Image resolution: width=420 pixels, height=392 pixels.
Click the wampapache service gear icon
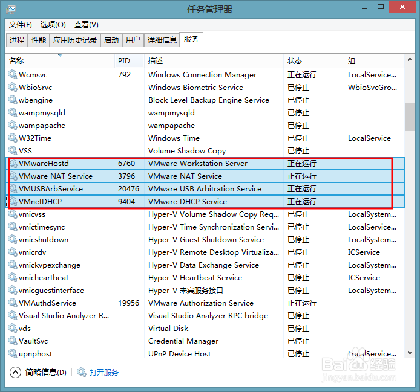coord(13,125)
